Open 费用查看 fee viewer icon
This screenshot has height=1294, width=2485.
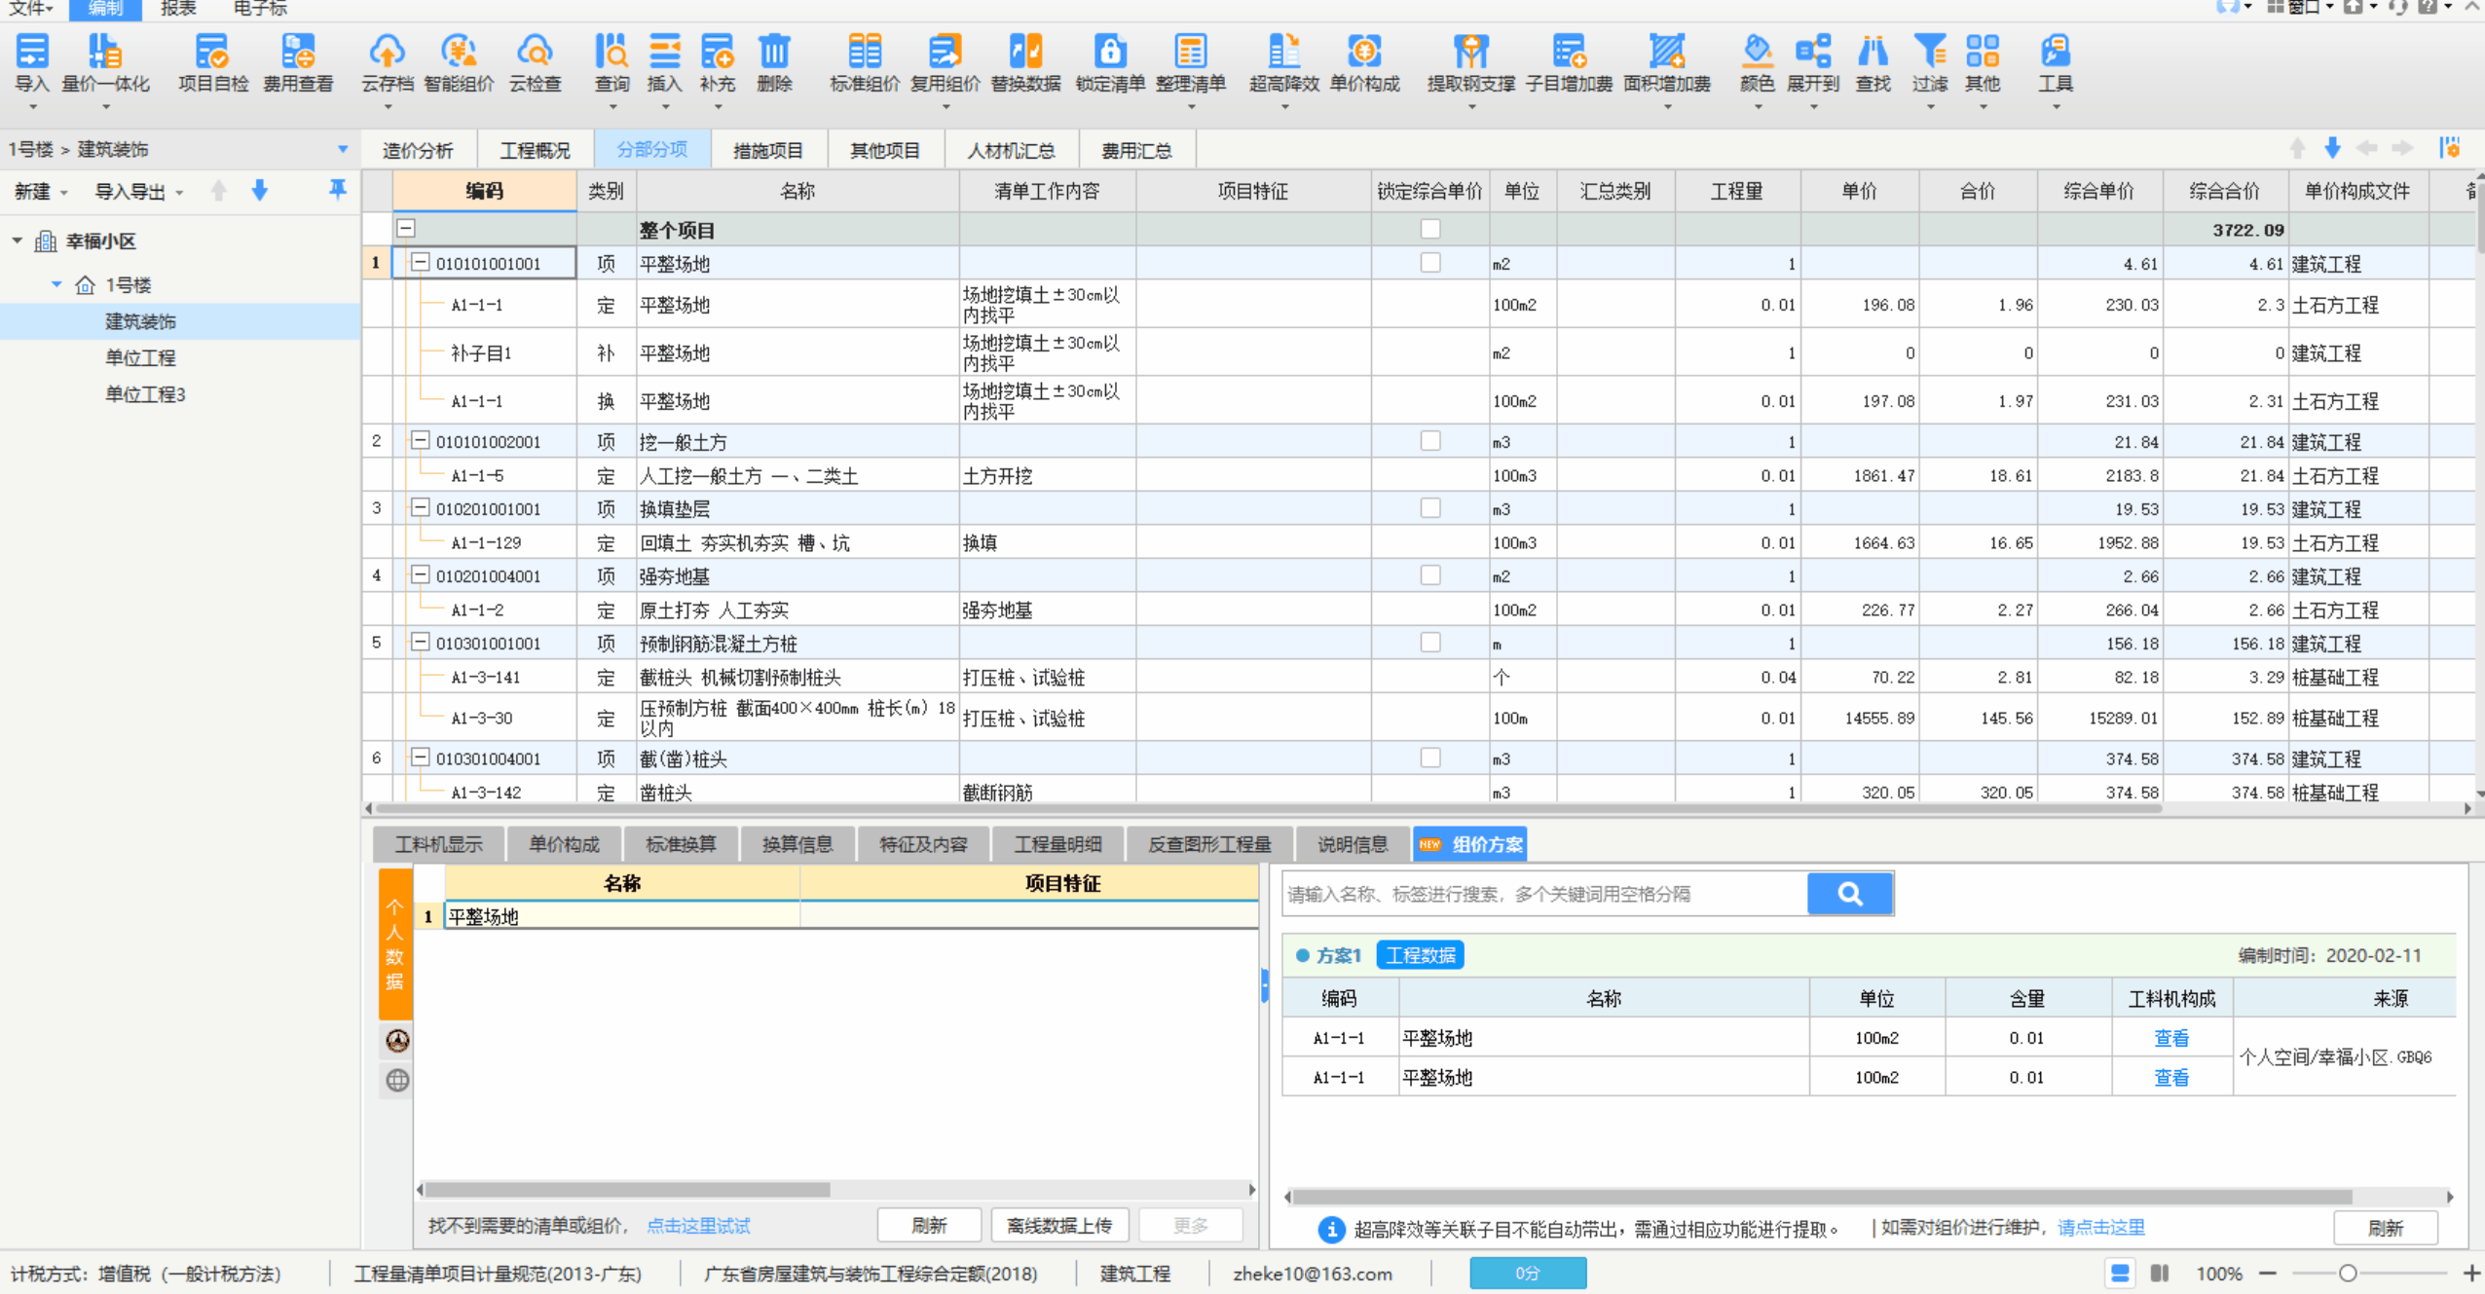(x=298, y=62)
